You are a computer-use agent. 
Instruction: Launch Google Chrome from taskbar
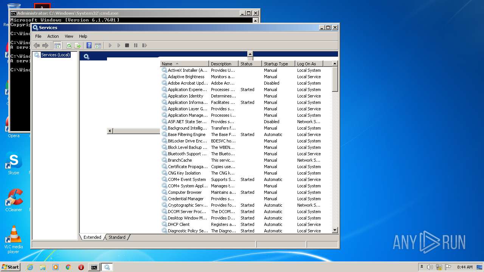pyautogui.click(x=68, y=267)
